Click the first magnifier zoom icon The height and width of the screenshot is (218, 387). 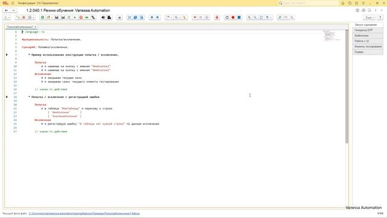[249, 18]
